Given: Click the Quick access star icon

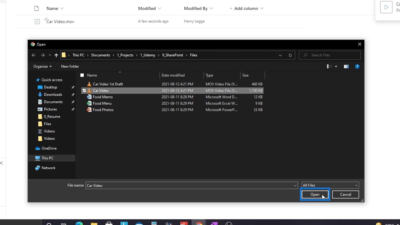Looking at the screenshot, I should (38, 80).
